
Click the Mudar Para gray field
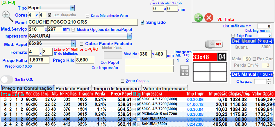[x=113, y=55]
